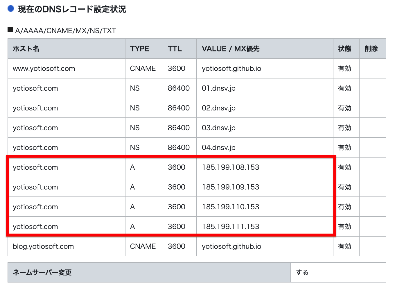Click the 01.dnsv.jp NS value
395x286 pixels.
tap(219, 88)
